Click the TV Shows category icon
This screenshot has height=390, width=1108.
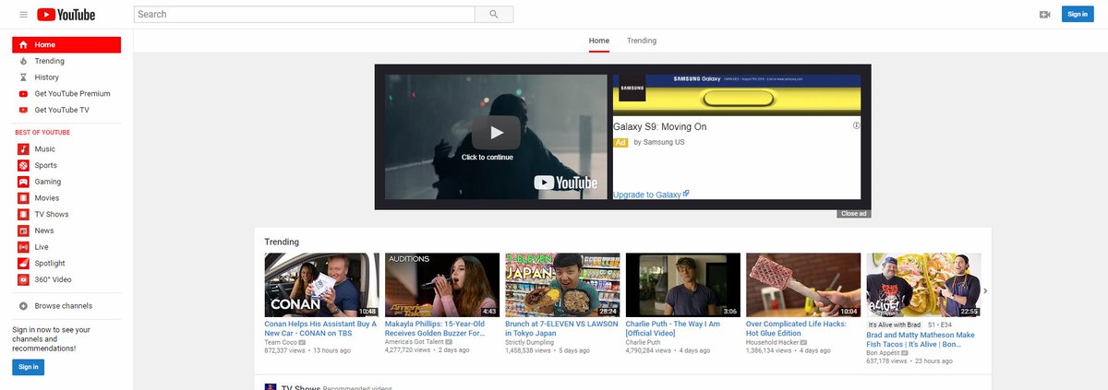coord(23,215)
